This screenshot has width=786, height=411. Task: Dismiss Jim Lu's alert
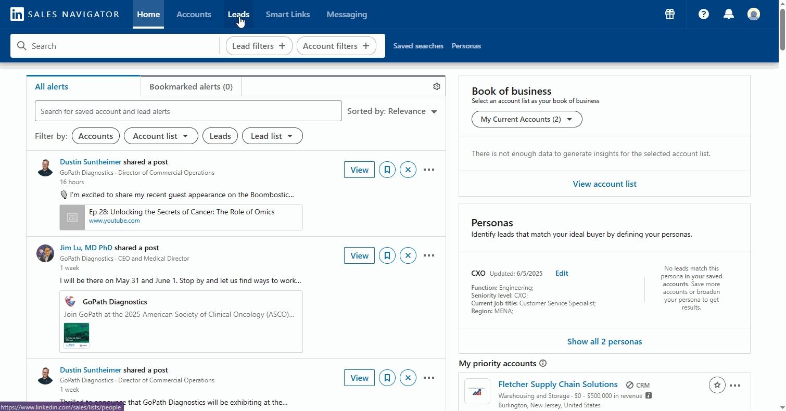408,255
